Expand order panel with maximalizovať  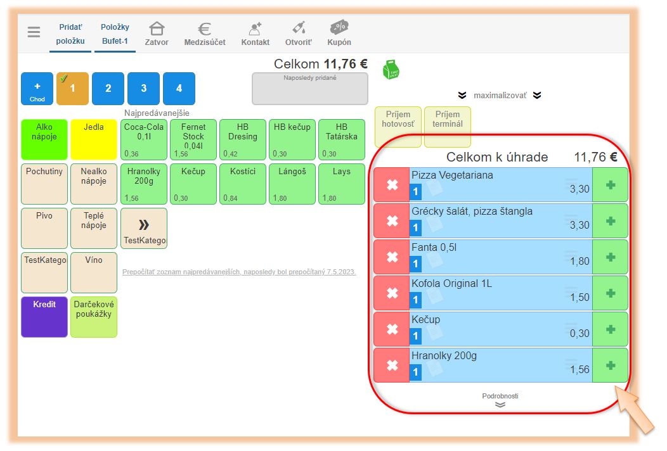[x=500, y=96]
